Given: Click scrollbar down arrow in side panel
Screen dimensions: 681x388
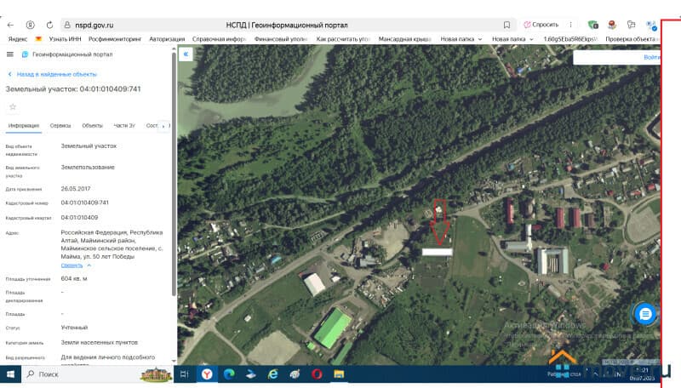Looking at the screenshot, I should 174,361.
